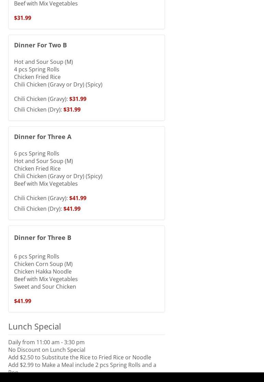Click the 4 pcs Spring Rolls item
Screen dimensions: 264x382
tap(36, 69)
